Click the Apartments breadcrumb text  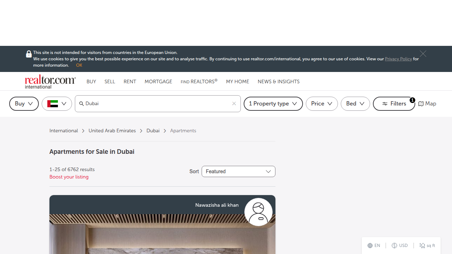tap(183, 131)
